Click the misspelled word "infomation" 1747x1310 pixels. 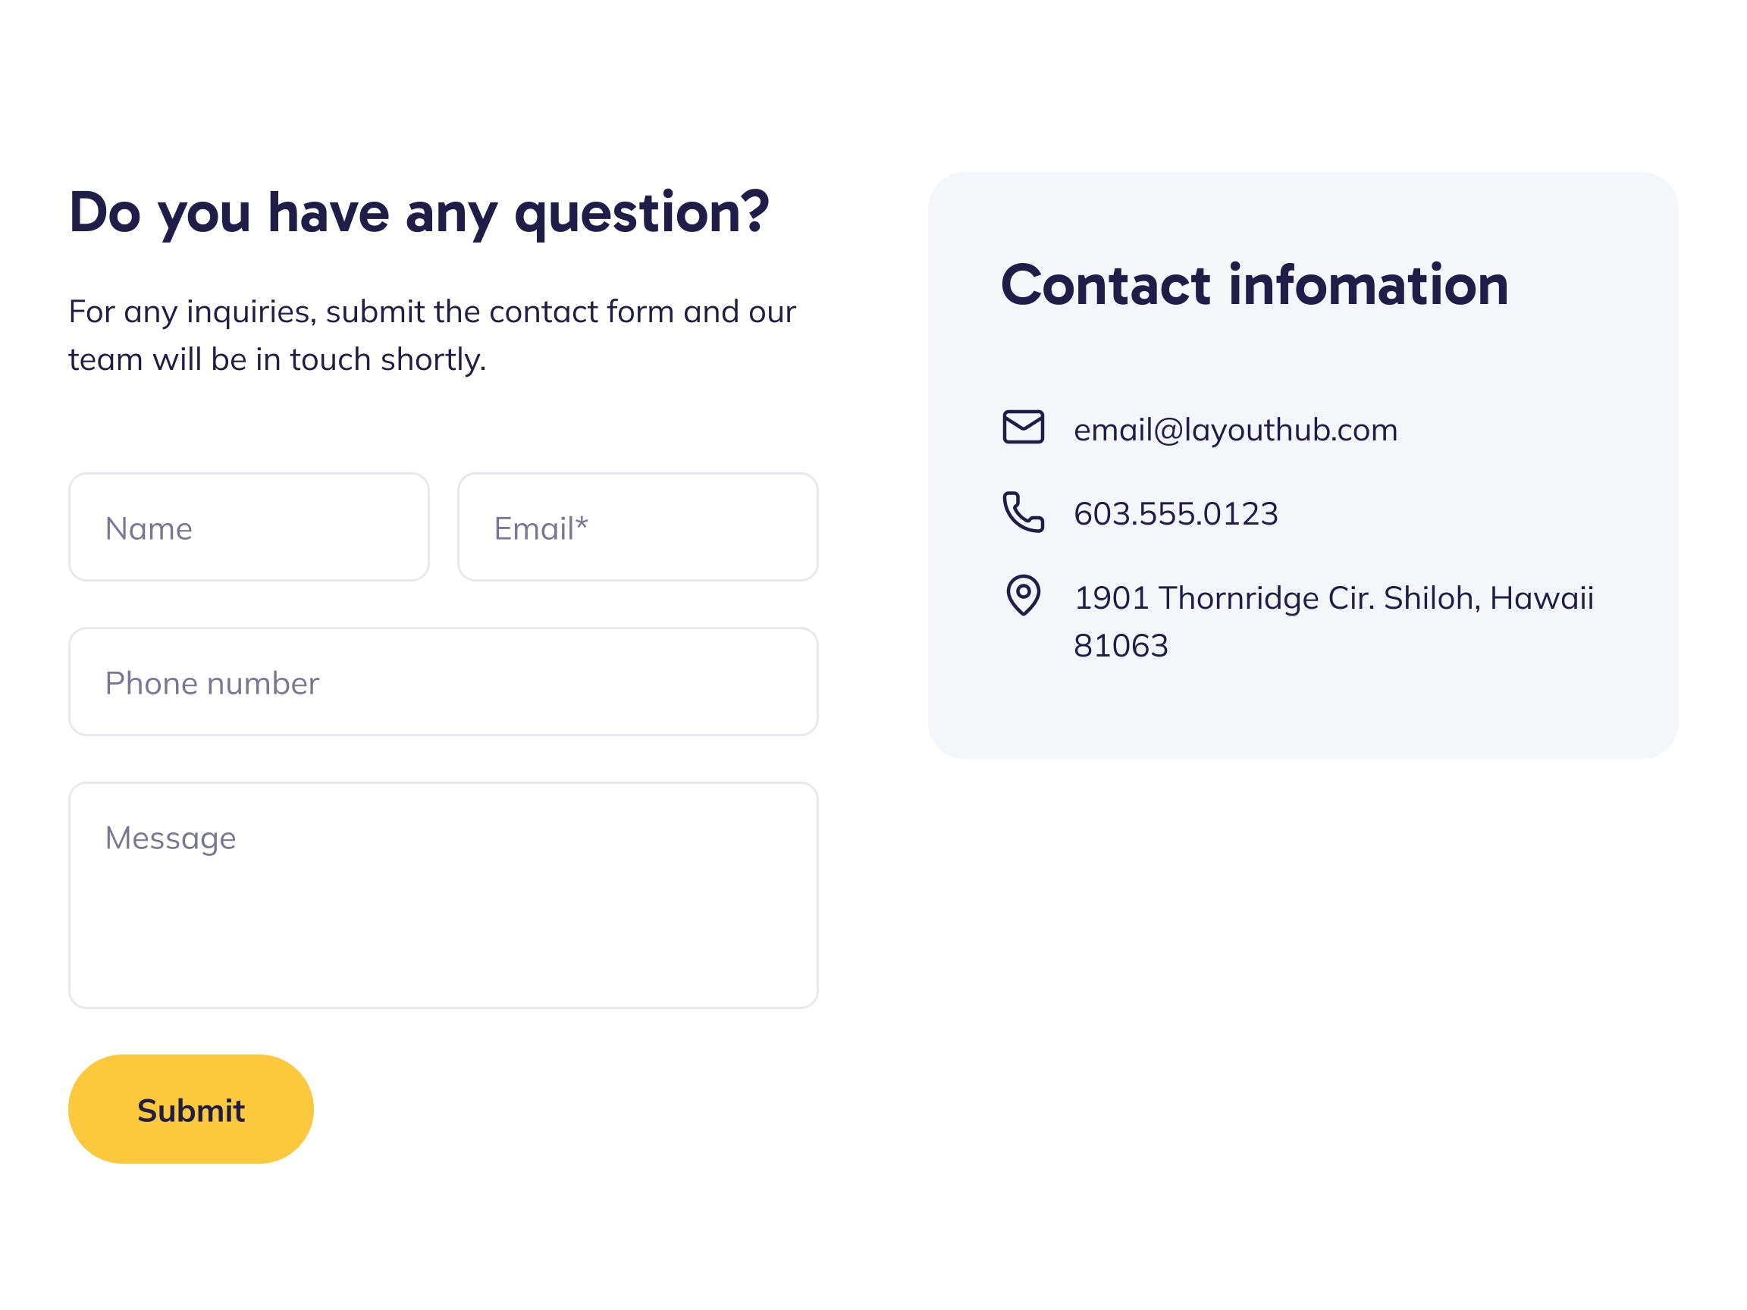[x=1368, y=285]
